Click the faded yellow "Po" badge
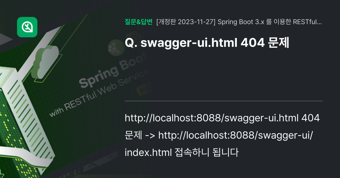This screenshot has width=340, height=178. point(143,90)
